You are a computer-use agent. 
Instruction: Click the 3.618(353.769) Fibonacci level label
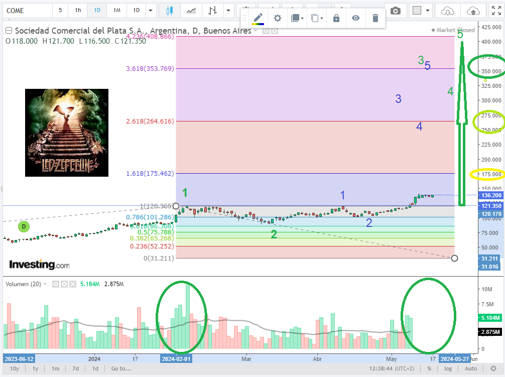click(x=150, y=68)
